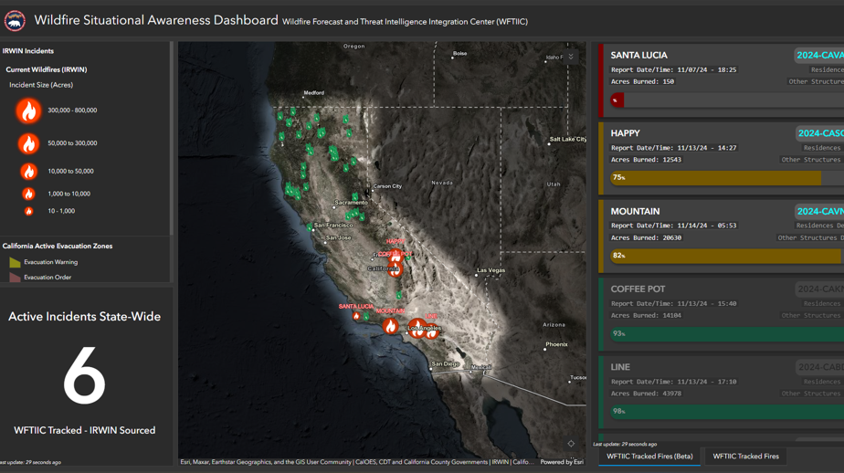Click the Salt Lake City label on map
The width and height of the screenshot is (844, 473).
coord(568,140)
